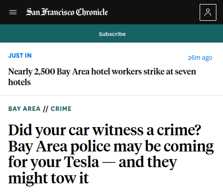Click 'Did your car witness a crime?' line
This screenshot has height=192, width=223.
tap(105, 130)
